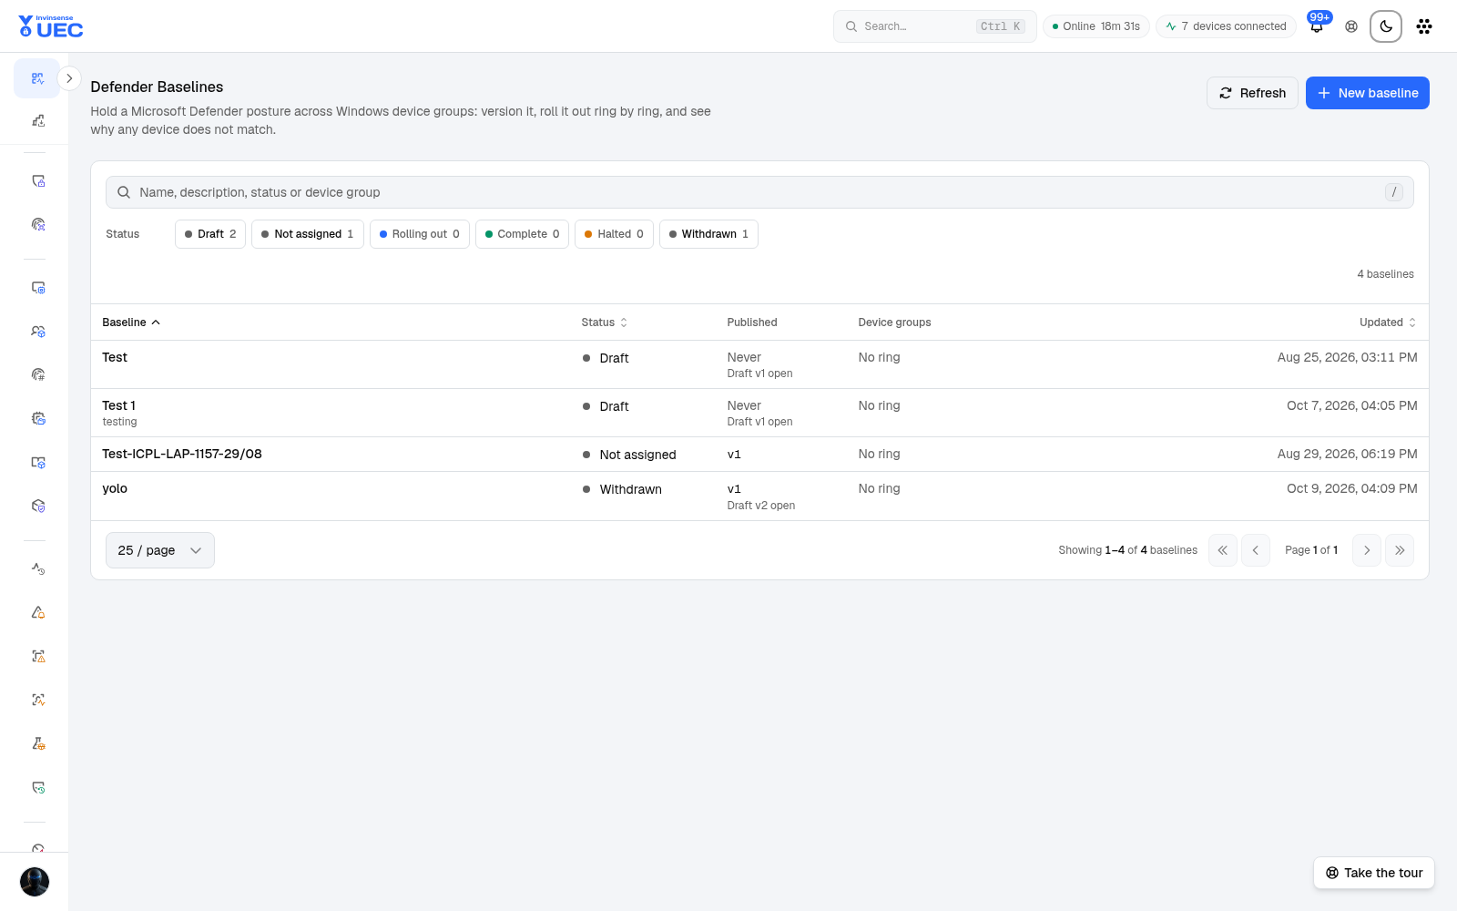Expand the sidebar with the chevron arrow

pos(69,78)
